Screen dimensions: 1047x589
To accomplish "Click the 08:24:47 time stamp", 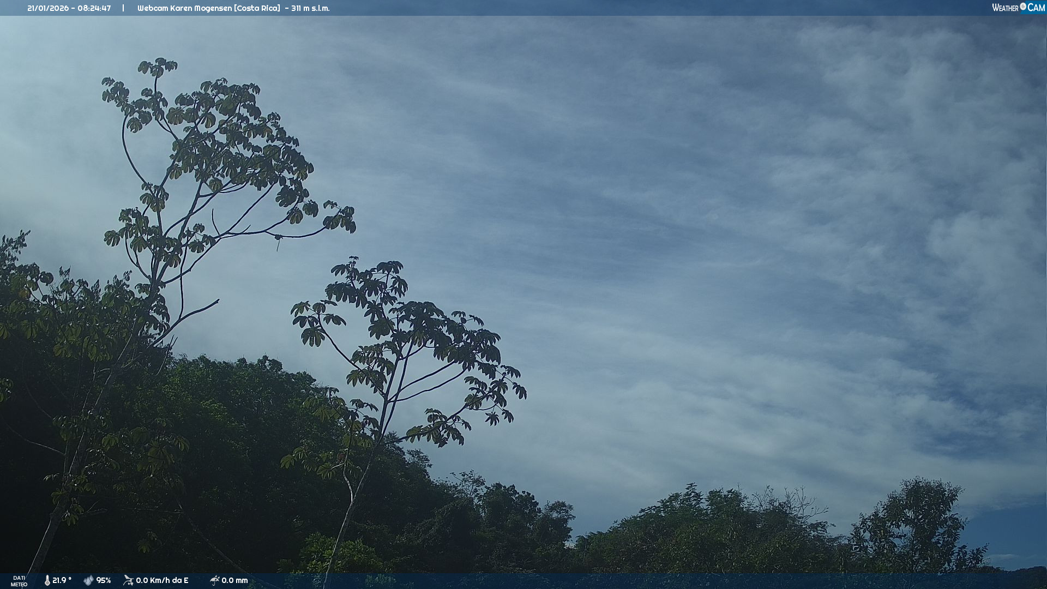I will pyautogui.click(x=94, y=8).
